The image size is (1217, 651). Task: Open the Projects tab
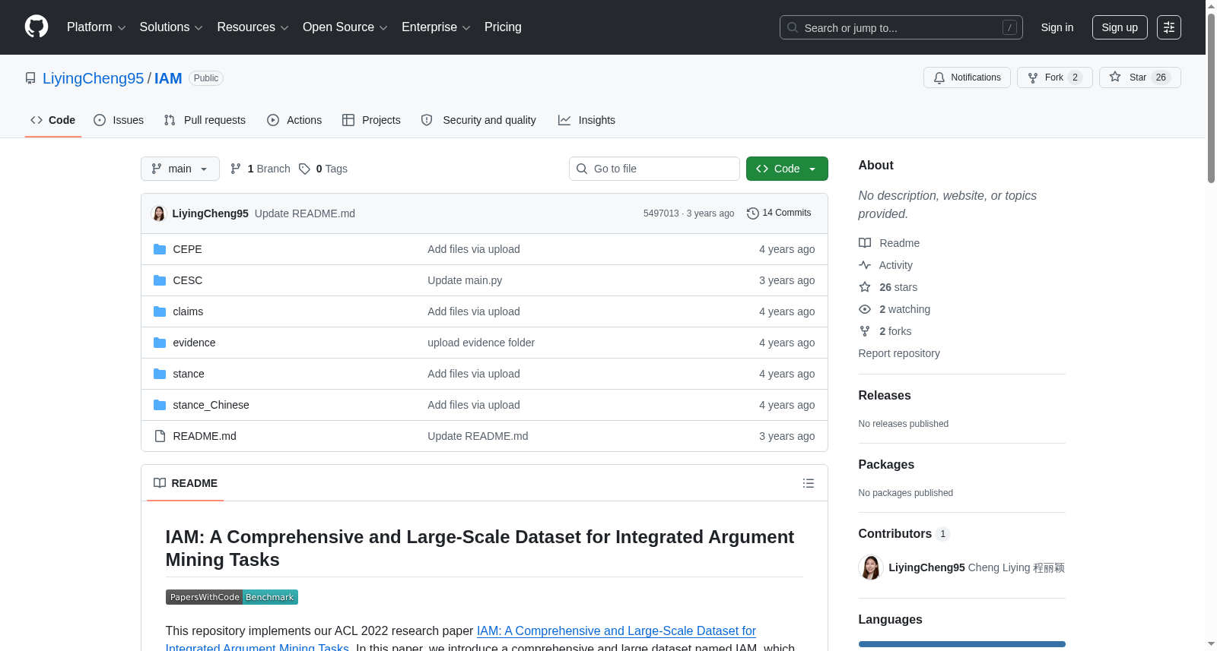tap(371, 120)
